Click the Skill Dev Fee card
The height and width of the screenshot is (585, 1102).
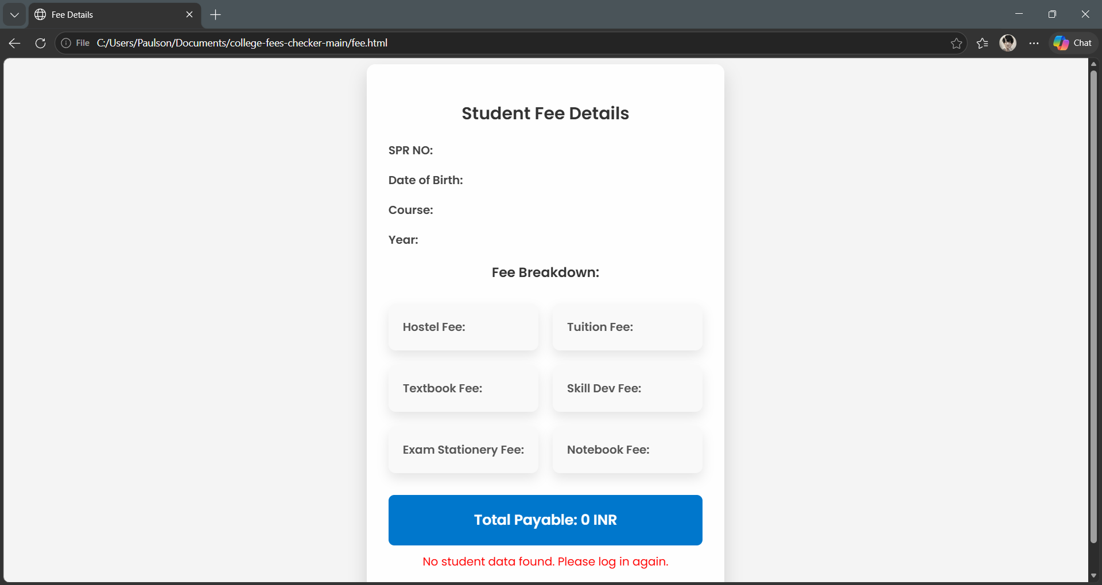[627, 388]
